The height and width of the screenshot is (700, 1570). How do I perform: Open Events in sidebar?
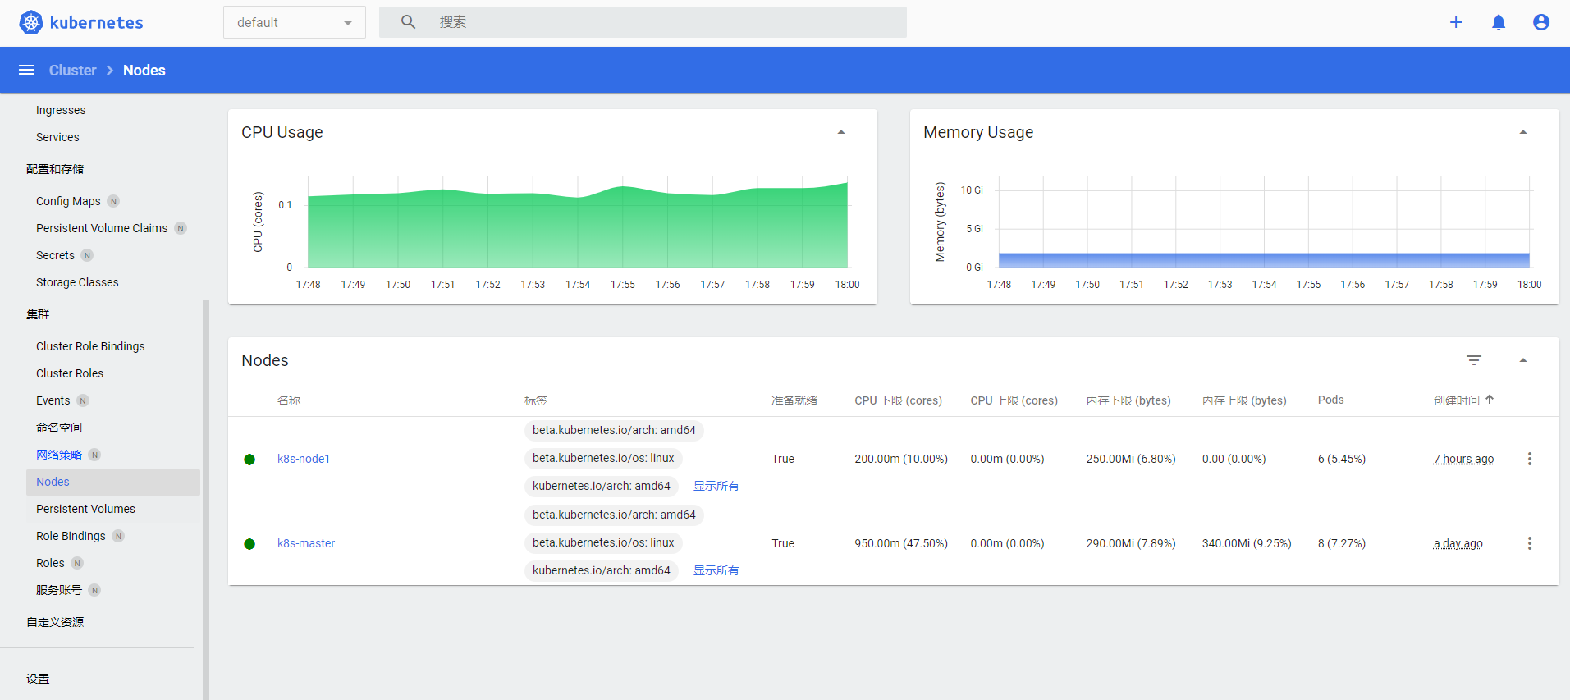(x=53, y=400)
